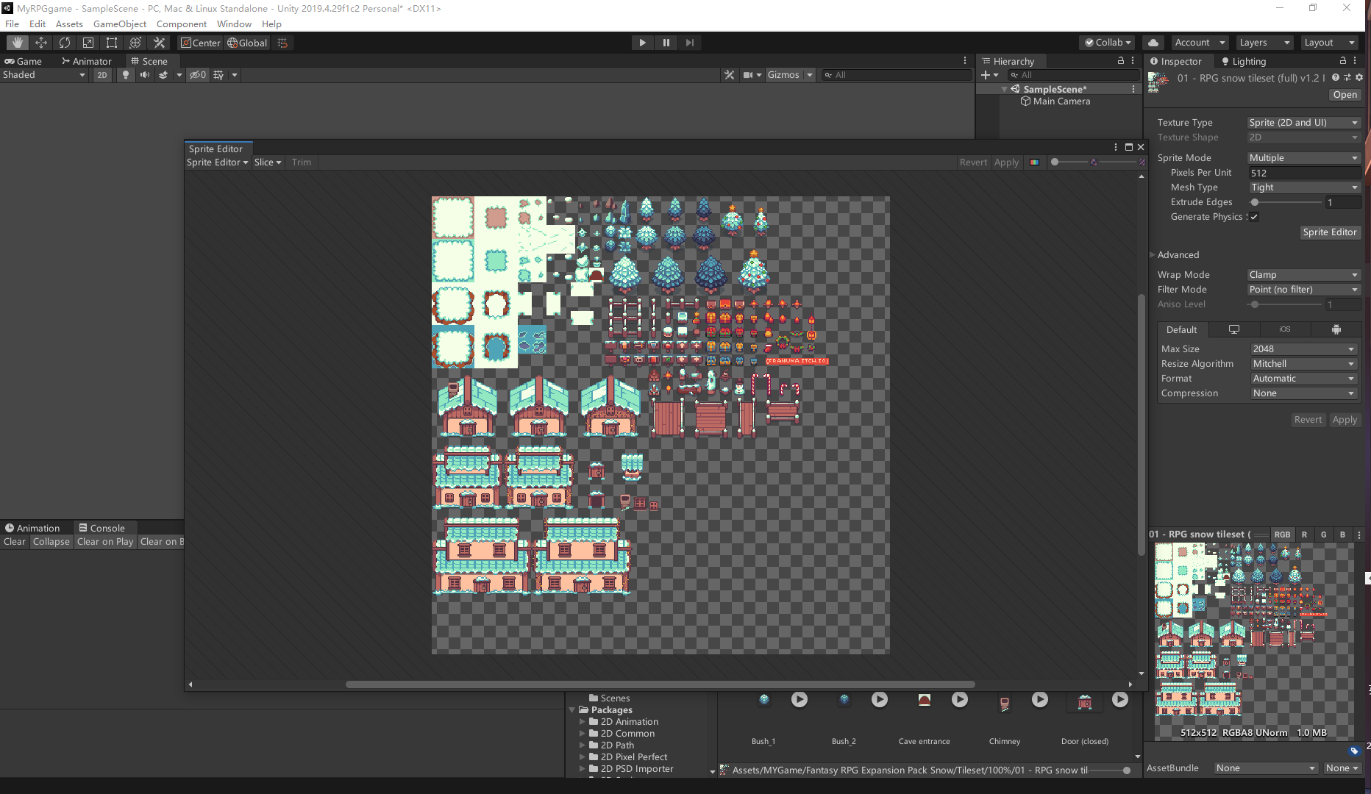Image resolution: width=1371 pixels, height=794 pixels.
Task: Open the Max Size dropdown
Action: (1303, 349)
